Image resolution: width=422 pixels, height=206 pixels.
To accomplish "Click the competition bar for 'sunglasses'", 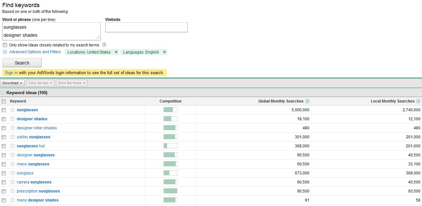I will (171, 110).
